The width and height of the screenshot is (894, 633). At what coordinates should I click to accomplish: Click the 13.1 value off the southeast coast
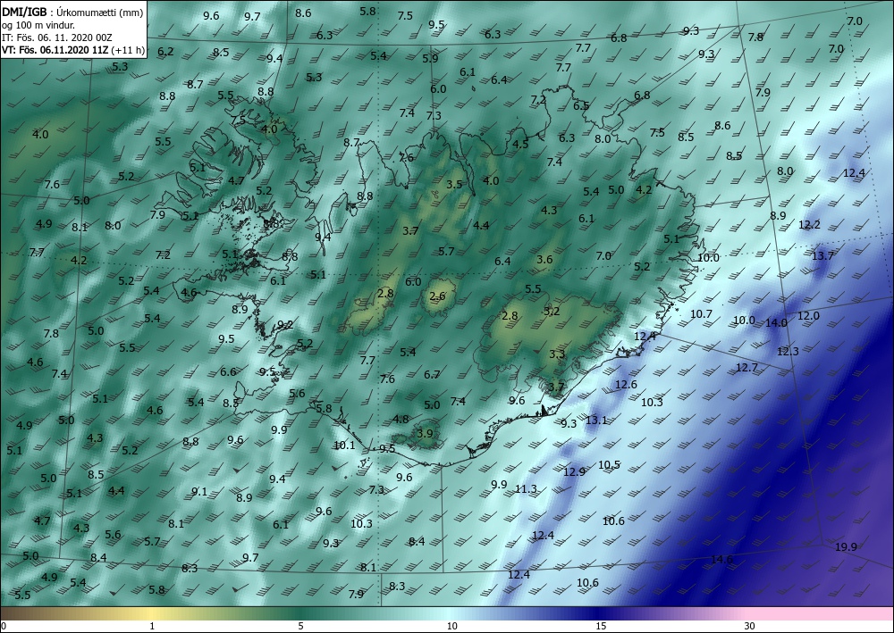tap(596, 421)
